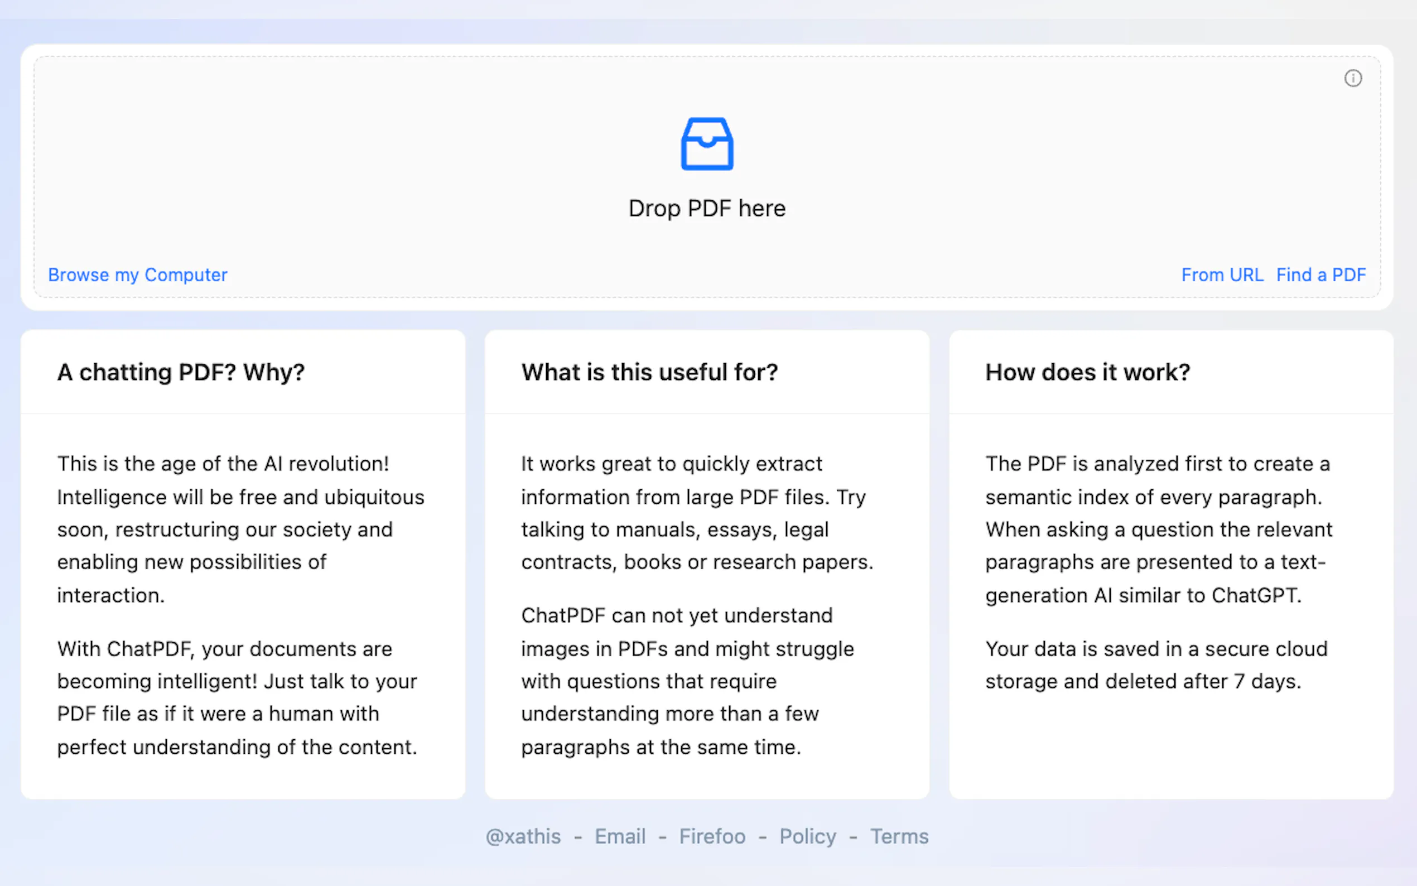The image size is (1417, 886).
Task: Open the info circle icon in the drop zone
Action: click(x=1352, y=78)
